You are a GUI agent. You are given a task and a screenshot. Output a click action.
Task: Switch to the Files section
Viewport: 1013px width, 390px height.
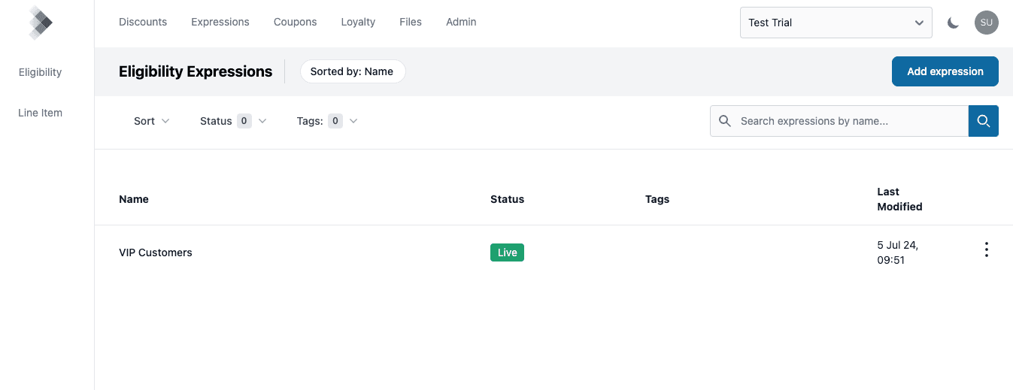(x=410, y=22)
